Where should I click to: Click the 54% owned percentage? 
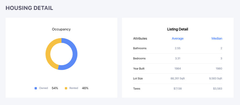[x=55, y=88]
